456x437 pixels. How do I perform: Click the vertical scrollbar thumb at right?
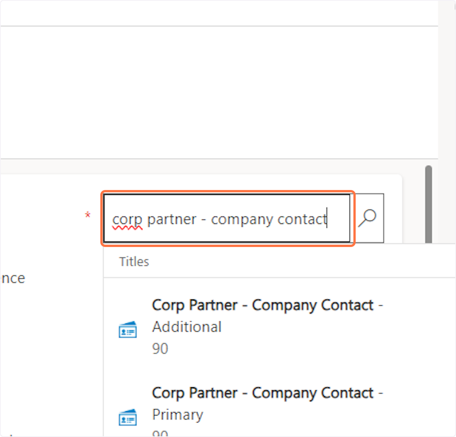429,205
